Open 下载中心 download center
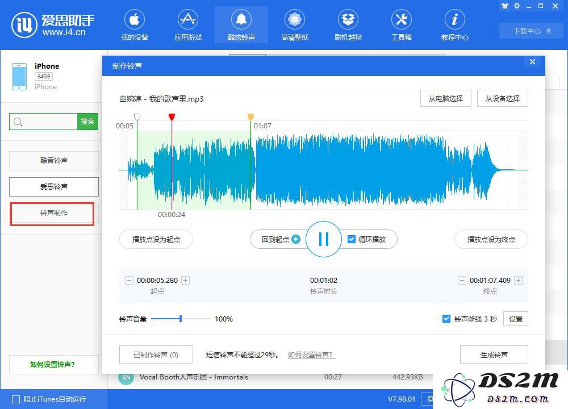The image size is (568, 409). coord(532,31)
